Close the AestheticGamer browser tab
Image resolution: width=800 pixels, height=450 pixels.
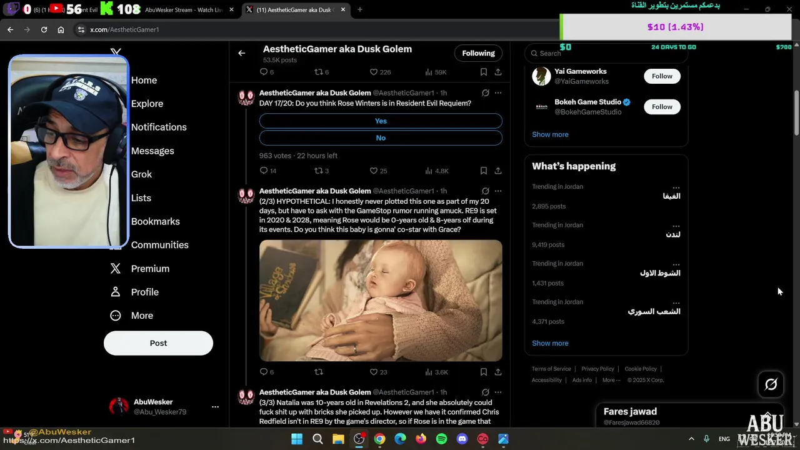pos(343,9)
